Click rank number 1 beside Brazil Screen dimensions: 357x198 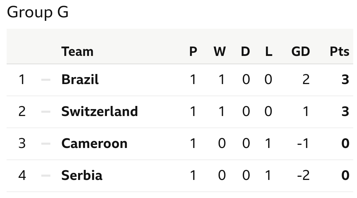click(x=22, y=80)
